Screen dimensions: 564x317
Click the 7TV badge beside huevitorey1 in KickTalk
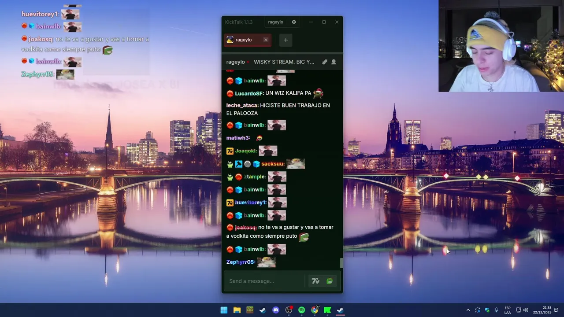[x=230, y=203]
